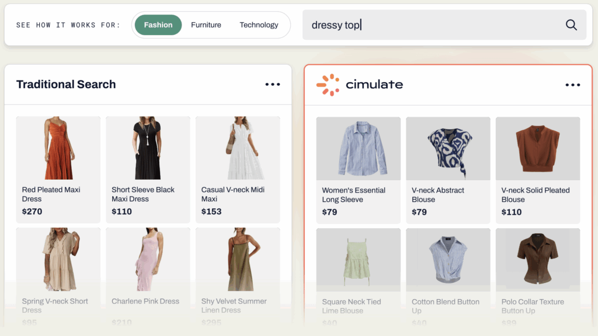Click the V-neck Abstract Blouse image

tap(448, 149)
